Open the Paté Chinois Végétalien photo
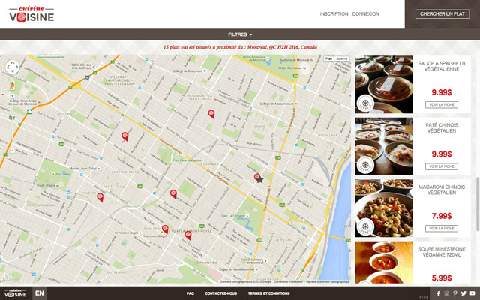Screen dimensions: 480x300 384,146
